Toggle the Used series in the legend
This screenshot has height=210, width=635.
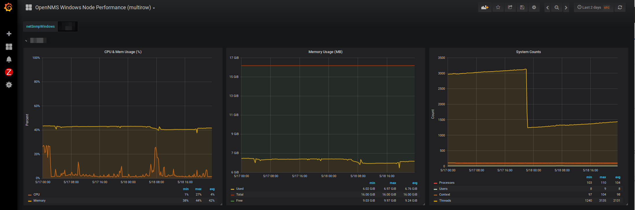(240, 189)
